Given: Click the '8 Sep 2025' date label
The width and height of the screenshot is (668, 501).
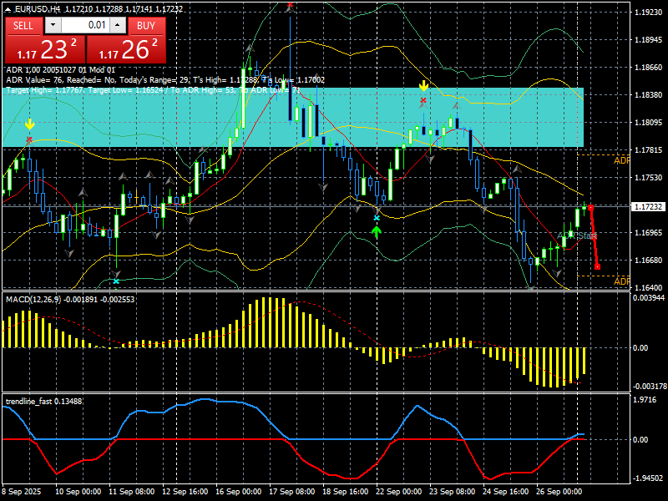Looking at the screenshot, I should click(x=22, y=491).
